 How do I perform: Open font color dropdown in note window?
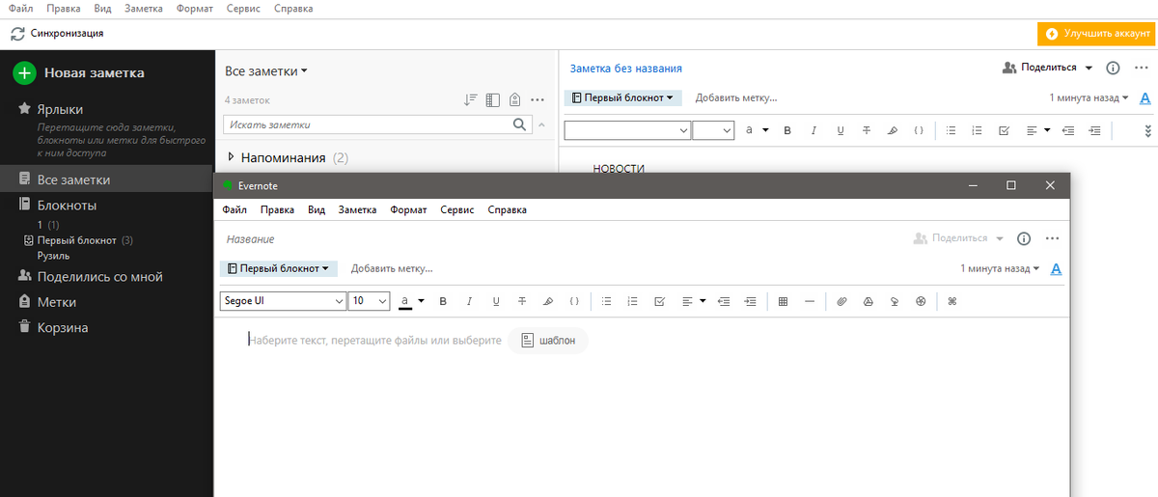click(x=421, y=301)
